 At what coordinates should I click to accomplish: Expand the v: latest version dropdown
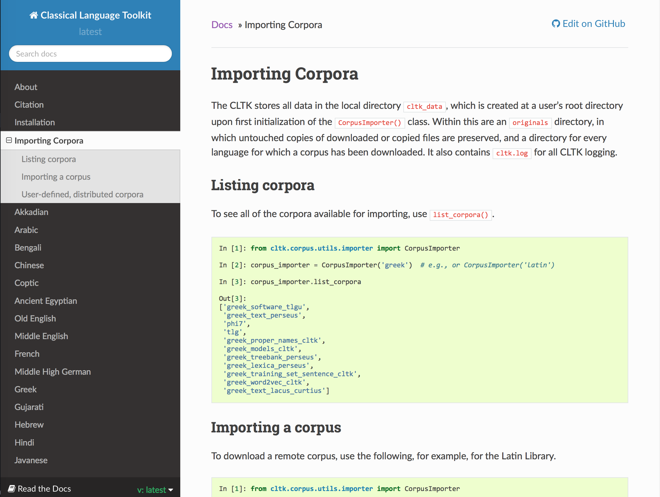click(x=155, y=490)
